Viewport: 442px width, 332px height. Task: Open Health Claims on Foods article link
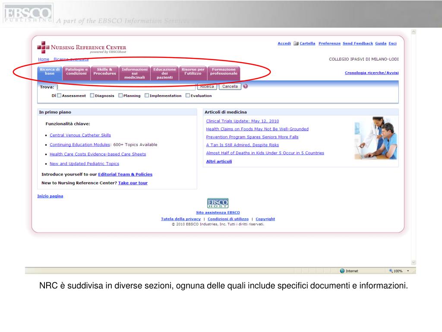point(257,129)
